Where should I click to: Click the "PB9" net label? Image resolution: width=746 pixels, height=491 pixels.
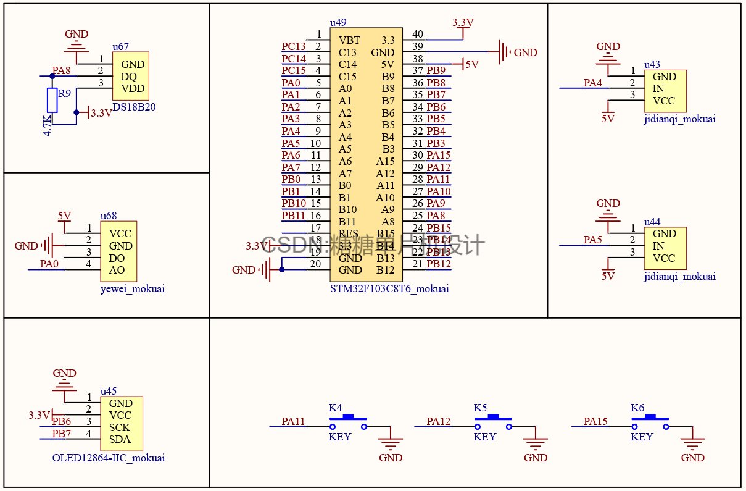click(436, 70)
